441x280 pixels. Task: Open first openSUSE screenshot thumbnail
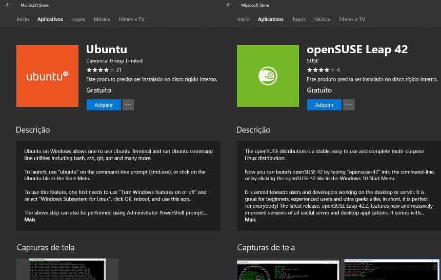click(288, 270)
